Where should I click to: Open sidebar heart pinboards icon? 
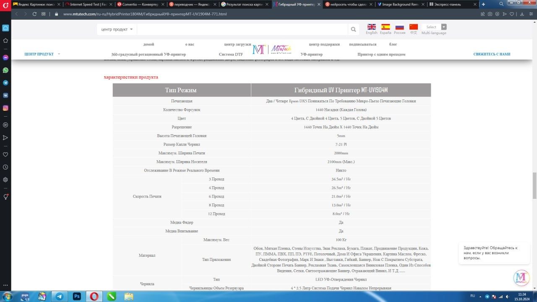coord(5,154)
